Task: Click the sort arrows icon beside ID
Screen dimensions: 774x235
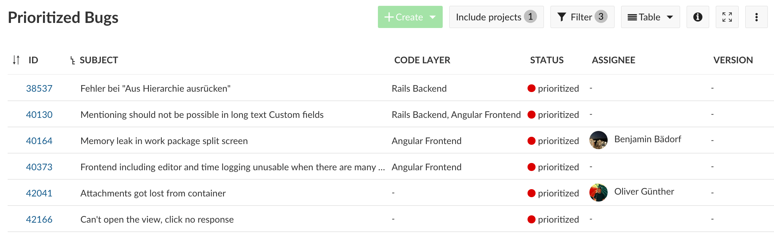Action: [x=16, y=60]
